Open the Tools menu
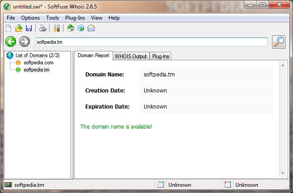 point(53,18)
